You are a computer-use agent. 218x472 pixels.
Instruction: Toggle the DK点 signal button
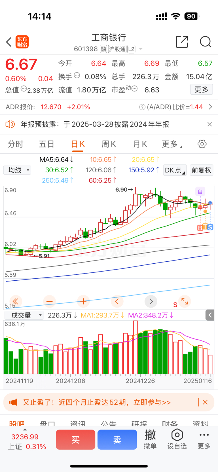[175, 170]
